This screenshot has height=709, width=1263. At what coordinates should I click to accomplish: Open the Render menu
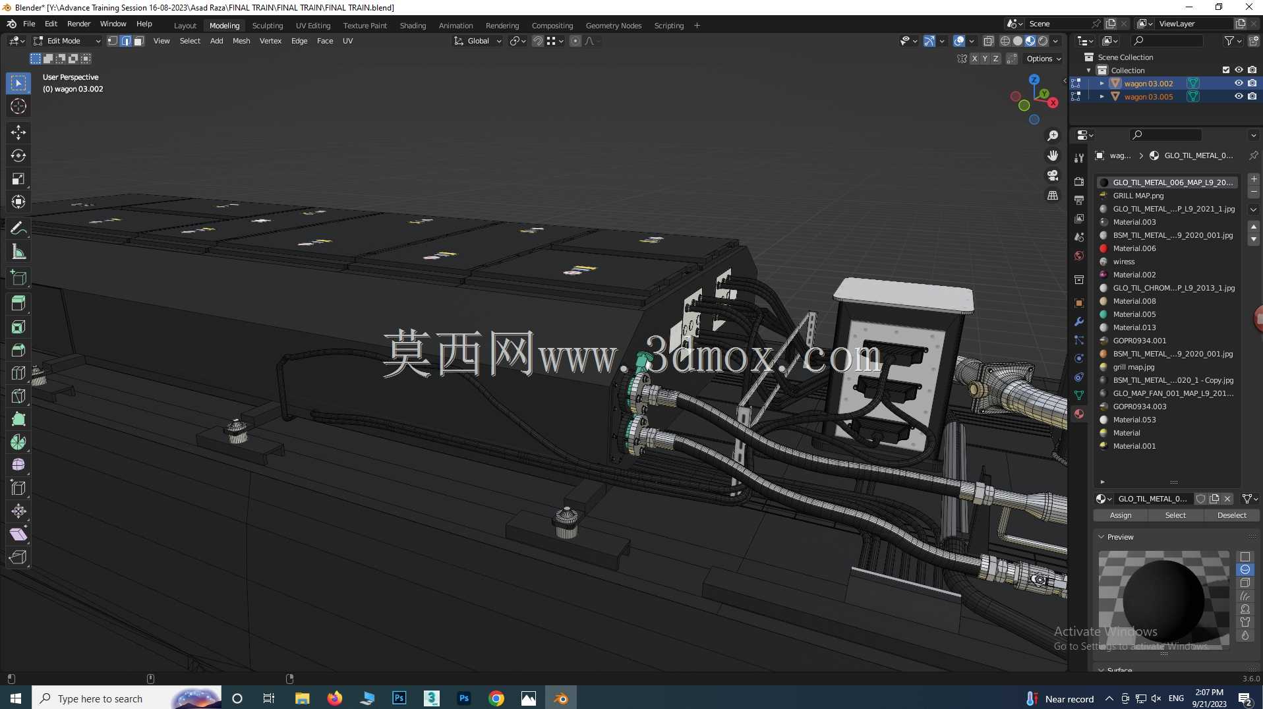coord(78,24)
